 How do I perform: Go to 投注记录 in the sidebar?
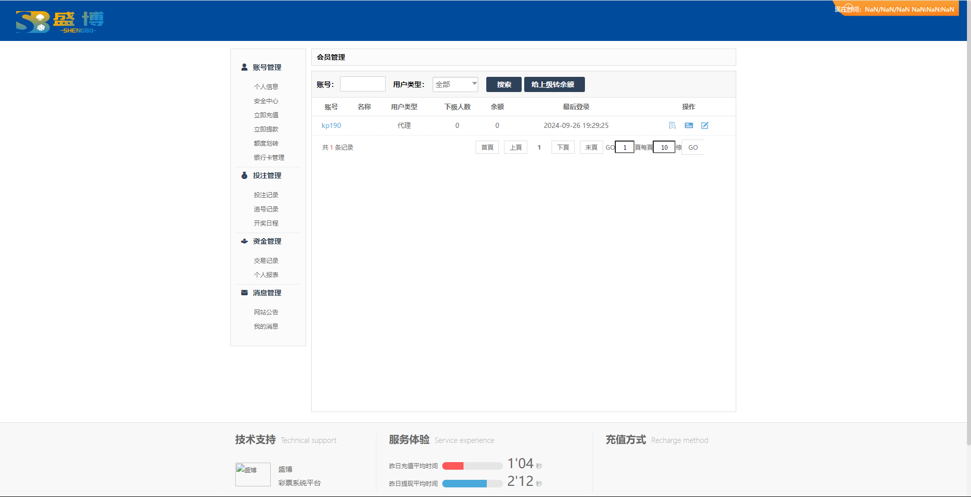(266, 195)
